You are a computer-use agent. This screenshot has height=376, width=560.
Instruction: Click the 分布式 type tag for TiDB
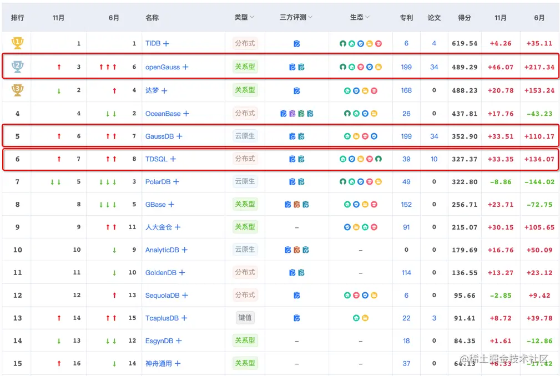click(245, 43)
